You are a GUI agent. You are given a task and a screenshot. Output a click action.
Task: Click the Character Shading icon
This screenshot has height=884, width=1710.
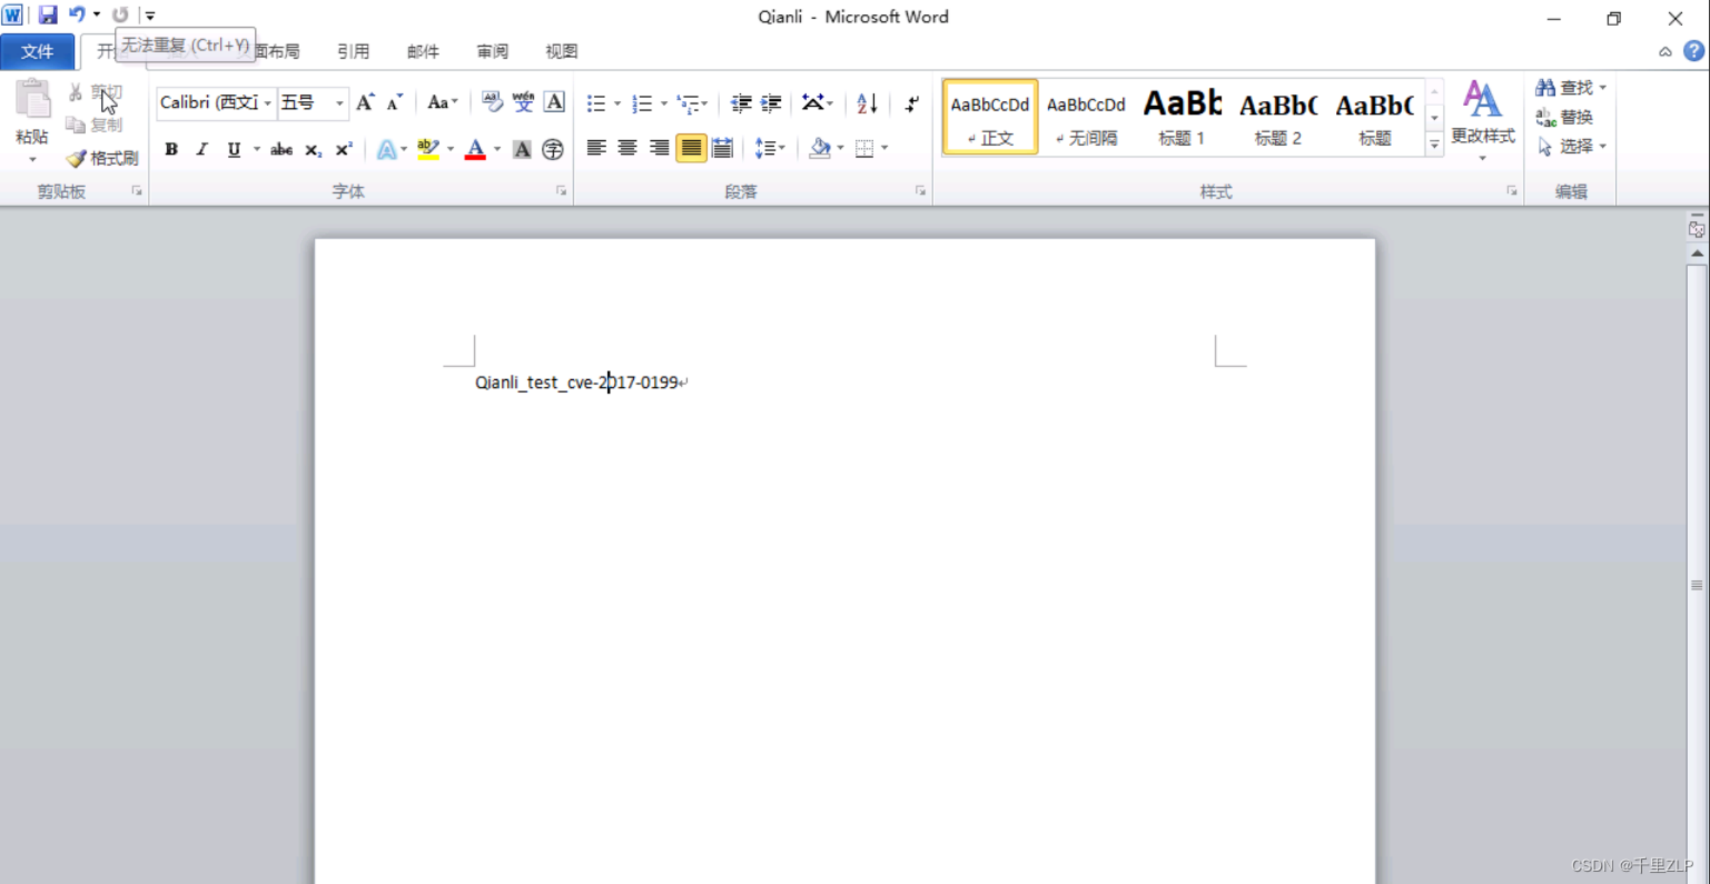(522, 149)
